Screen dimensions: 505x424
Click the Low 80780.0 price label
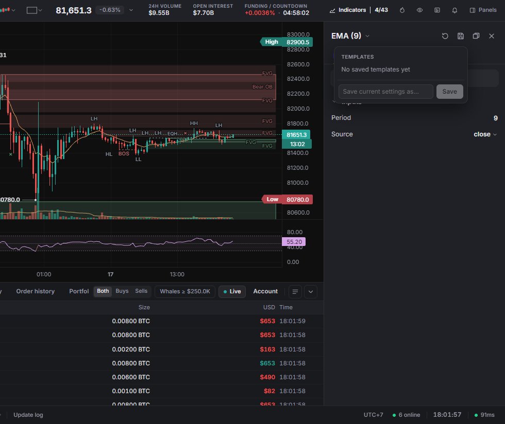288,200
